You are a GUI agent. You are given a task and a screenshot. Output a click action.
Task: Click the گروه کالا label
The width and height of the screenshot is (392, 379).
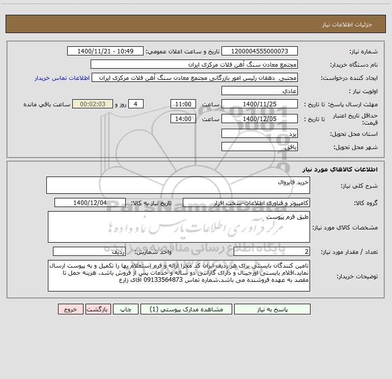[366, 203]
